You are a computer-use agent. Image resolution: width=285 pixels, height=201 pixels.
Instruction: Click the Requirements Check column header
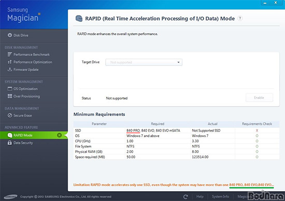(257, 124)
